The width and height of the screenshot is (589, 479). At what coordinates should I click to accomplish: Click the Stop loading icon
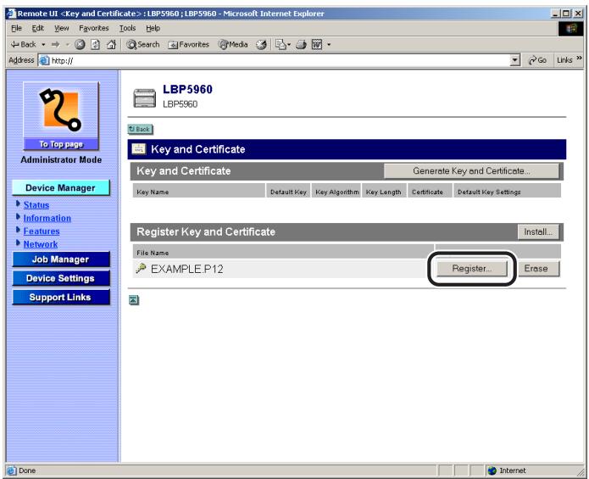click(80, 45)
